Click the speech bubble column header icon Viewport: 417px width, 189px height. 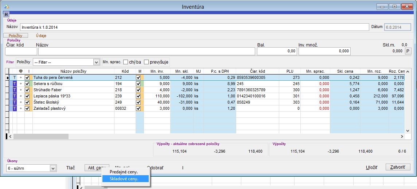pyautogui.click(x=20, y=71)
